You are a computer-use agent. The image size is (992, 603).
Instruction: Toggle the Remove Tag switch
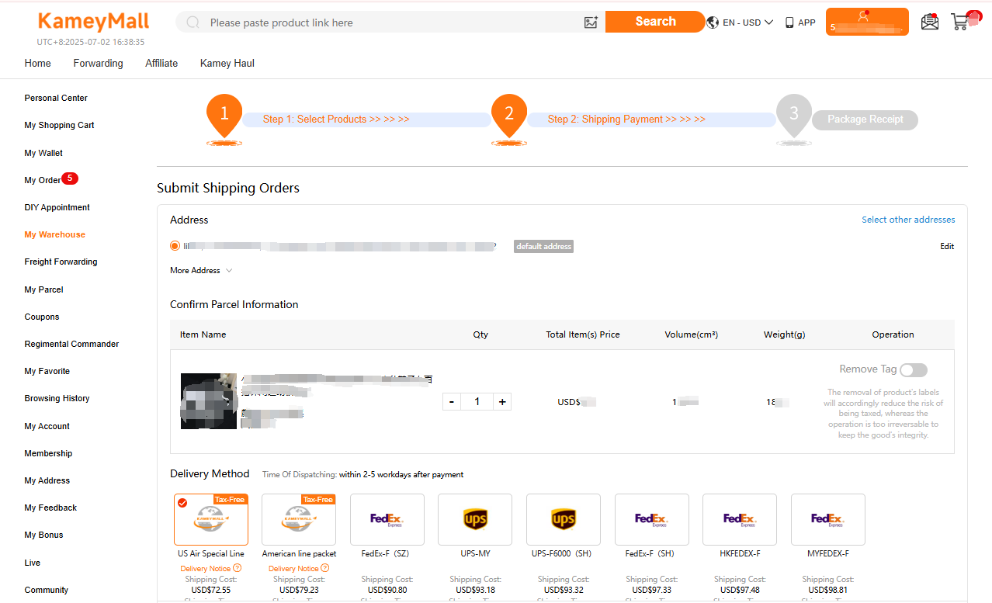pos(914,370)
